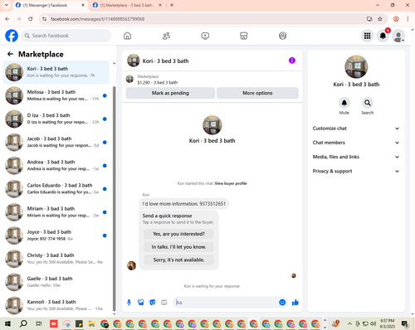415x330 pixels.
Task: Click Kori's large profile thumbnail in right panel
Action: (356, 67)
